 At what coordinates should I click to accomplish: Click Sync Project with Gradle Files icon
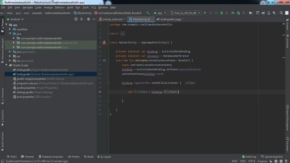pos(263,13)
